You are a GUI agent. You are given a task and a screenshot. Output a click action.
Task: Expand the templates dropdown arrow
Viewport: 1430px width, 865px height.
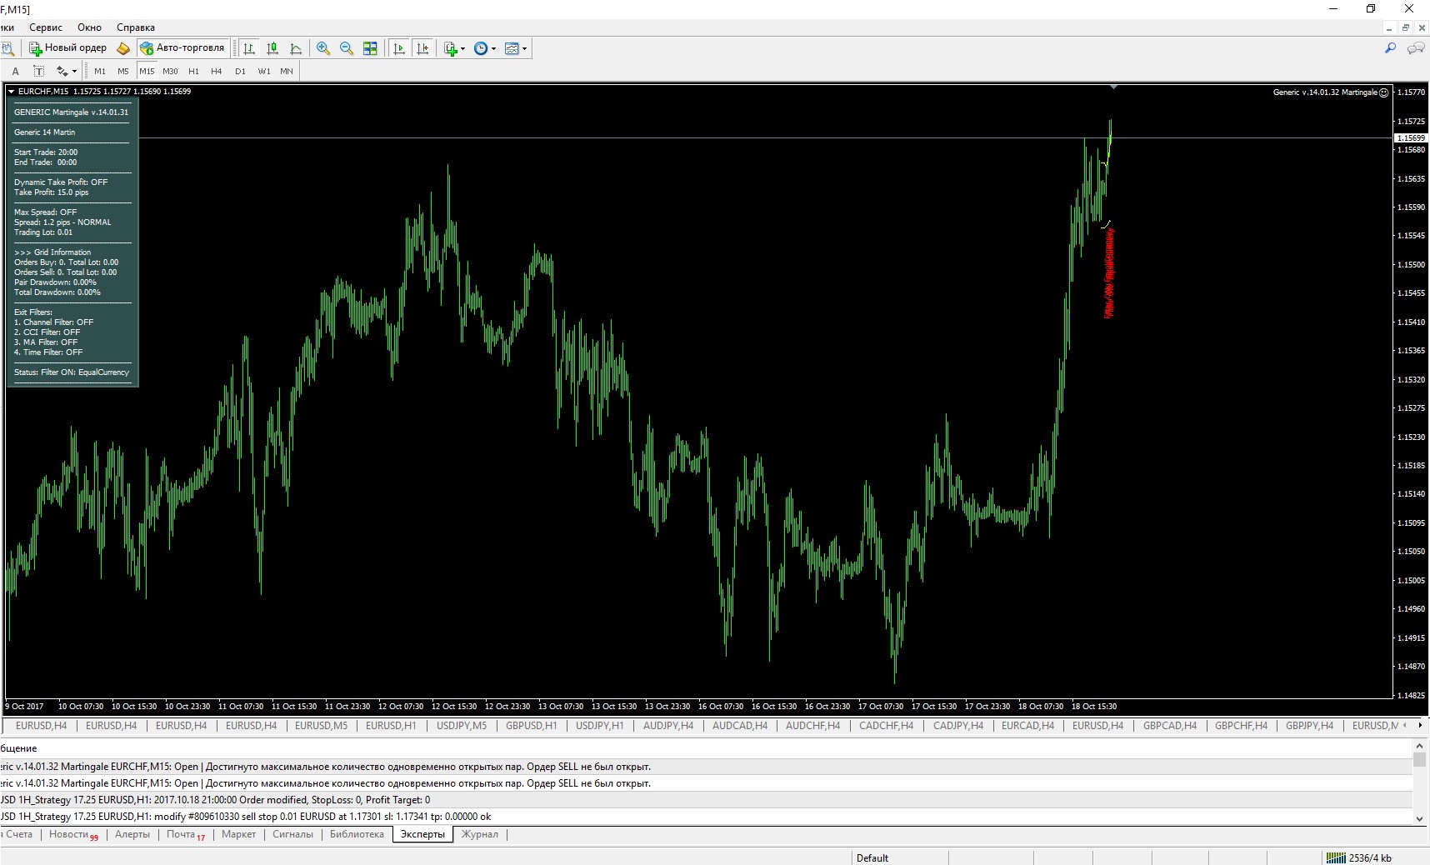[525, 48]
